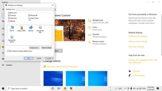Viewport: 162px width, 91px height.
Task: Open Getting new wallpapers every day link
Action: pos(143,61)
